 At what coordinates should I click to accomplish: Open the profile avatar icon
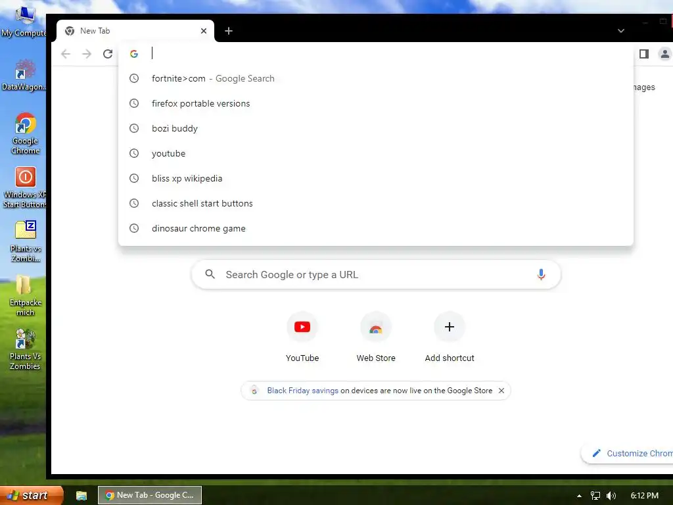(664, 54)
